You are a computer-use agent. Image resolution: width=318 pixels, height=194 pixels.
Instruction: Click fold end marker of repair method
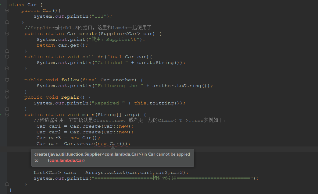coord(7,109)
